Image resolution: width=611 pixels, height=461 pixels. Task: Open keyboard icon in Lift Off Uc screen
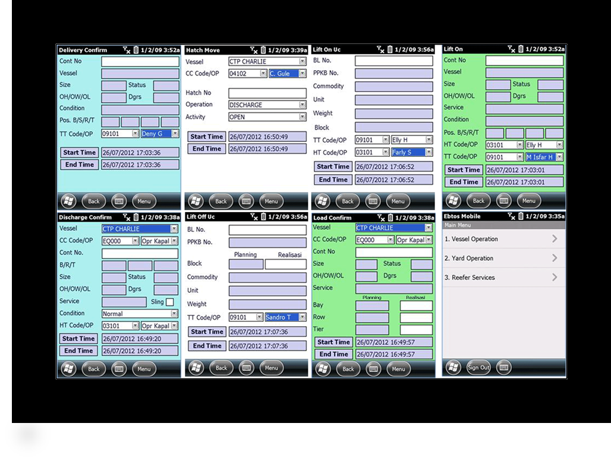click(x=246, y=368)
